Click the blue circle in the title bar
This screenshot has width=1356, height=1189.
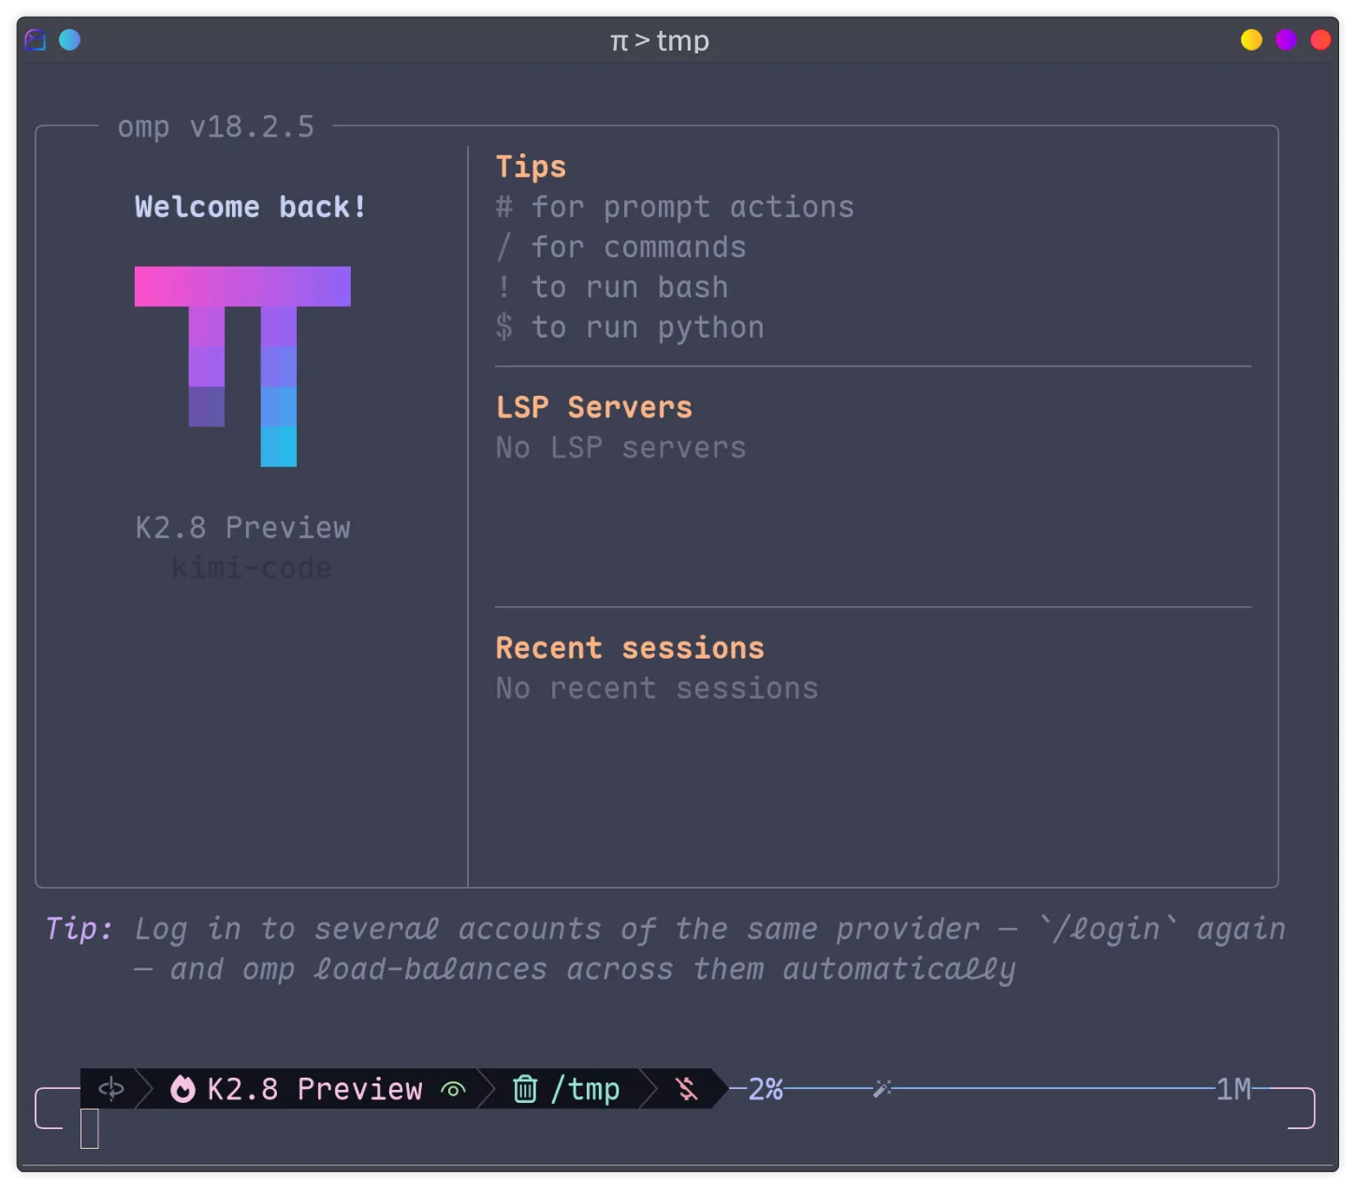pyautogui.click(x=70, y=40)
